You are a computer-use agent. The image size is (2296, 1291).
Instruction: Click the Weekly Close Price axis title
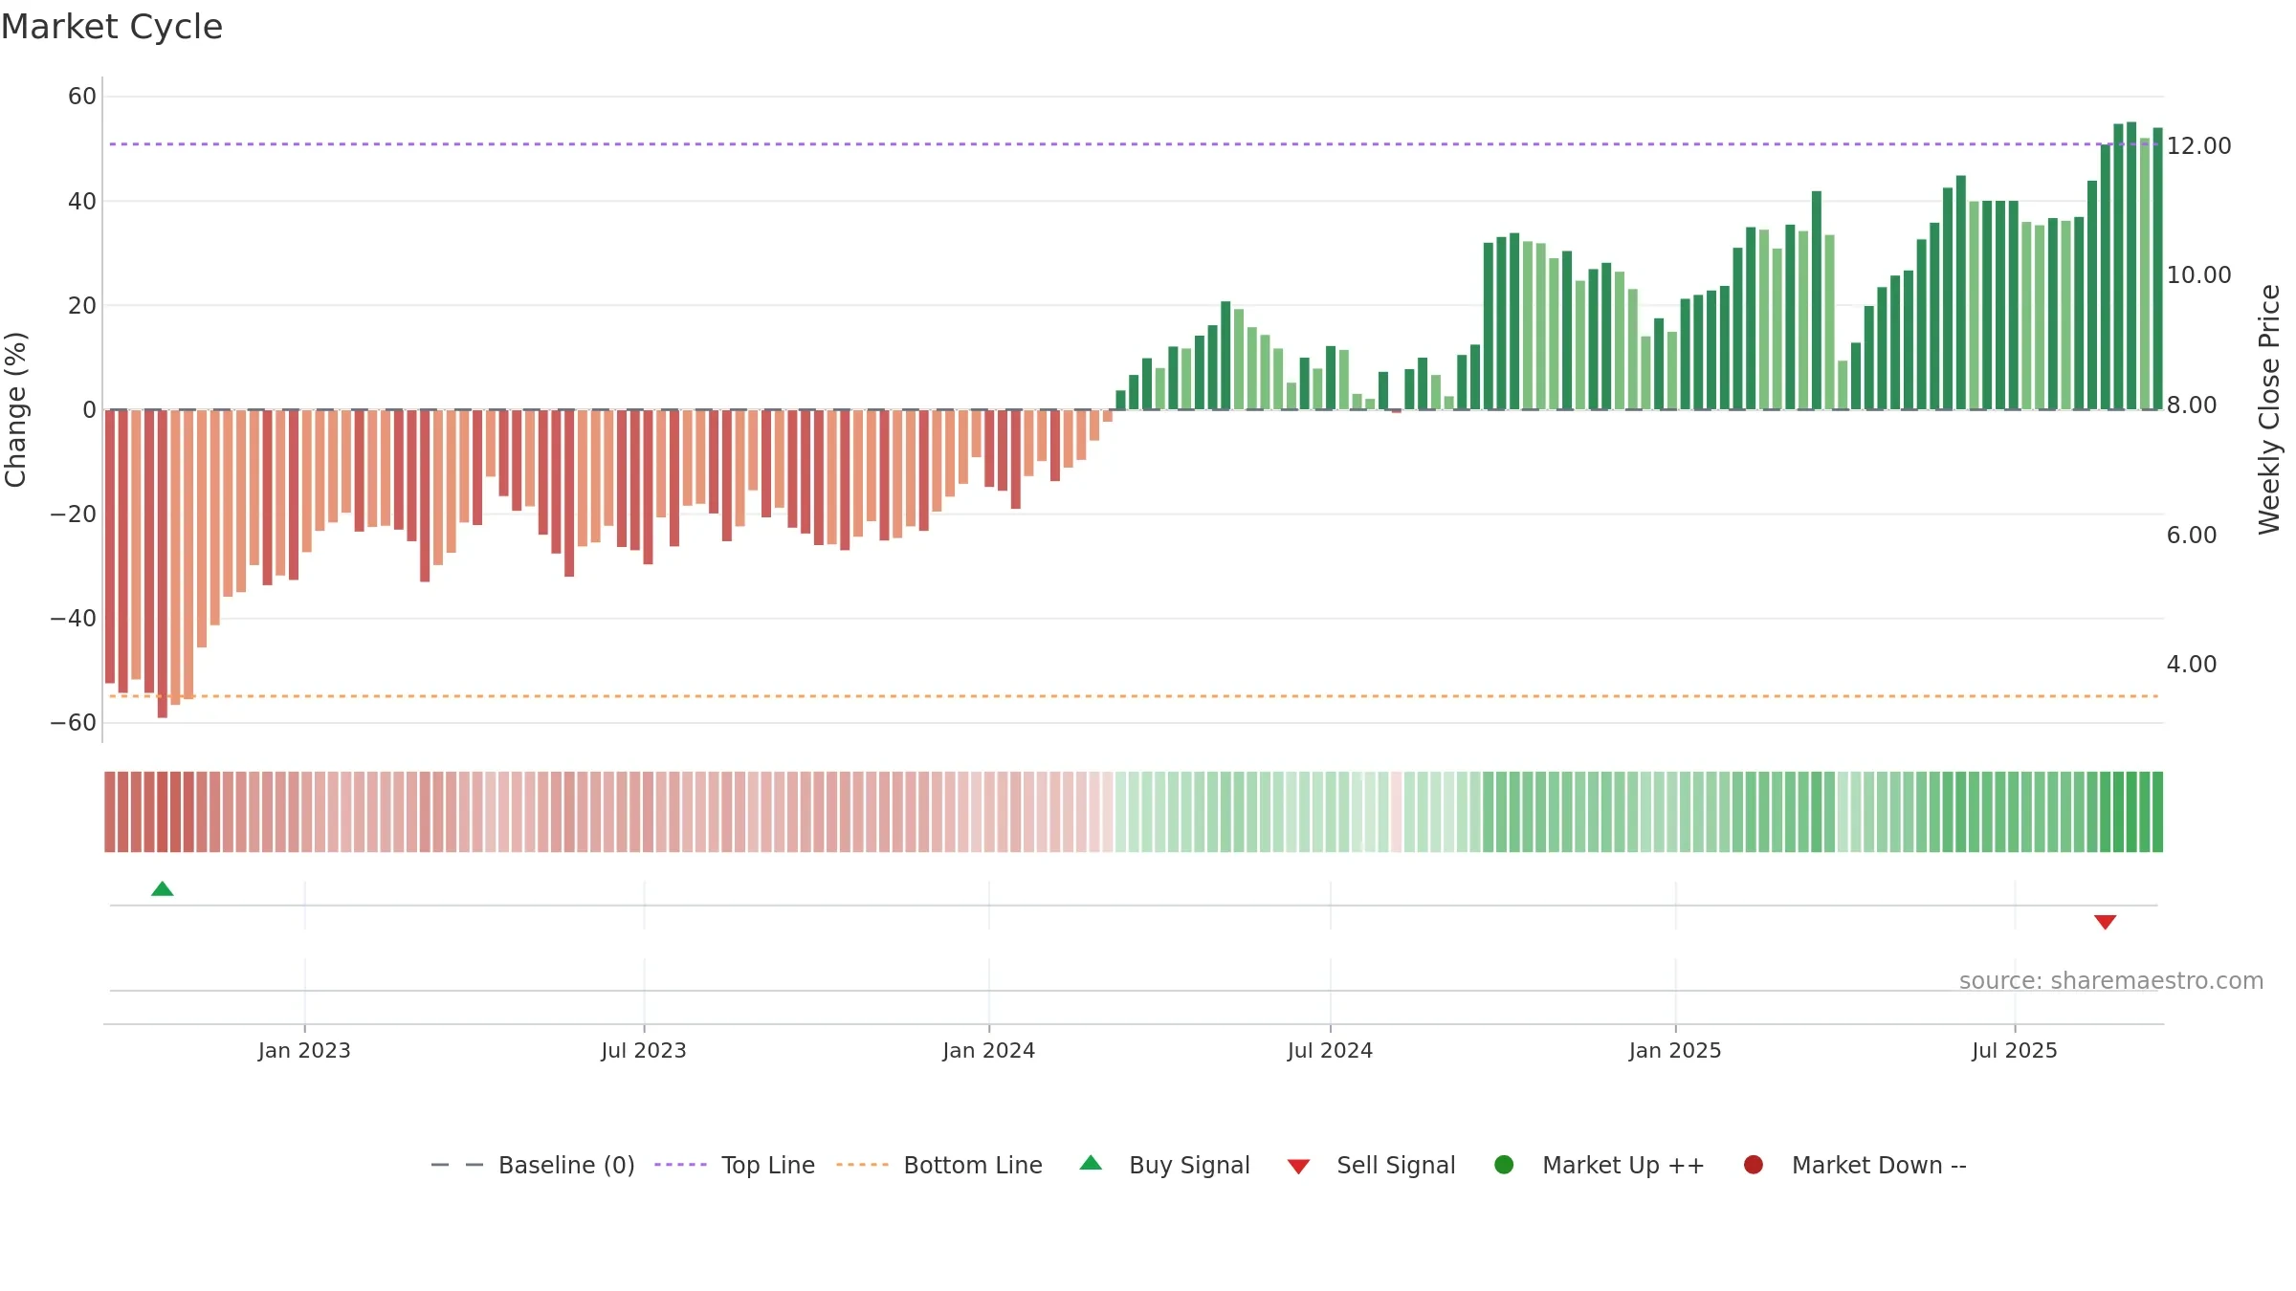pyautogui.click(x=2269, y=409)
